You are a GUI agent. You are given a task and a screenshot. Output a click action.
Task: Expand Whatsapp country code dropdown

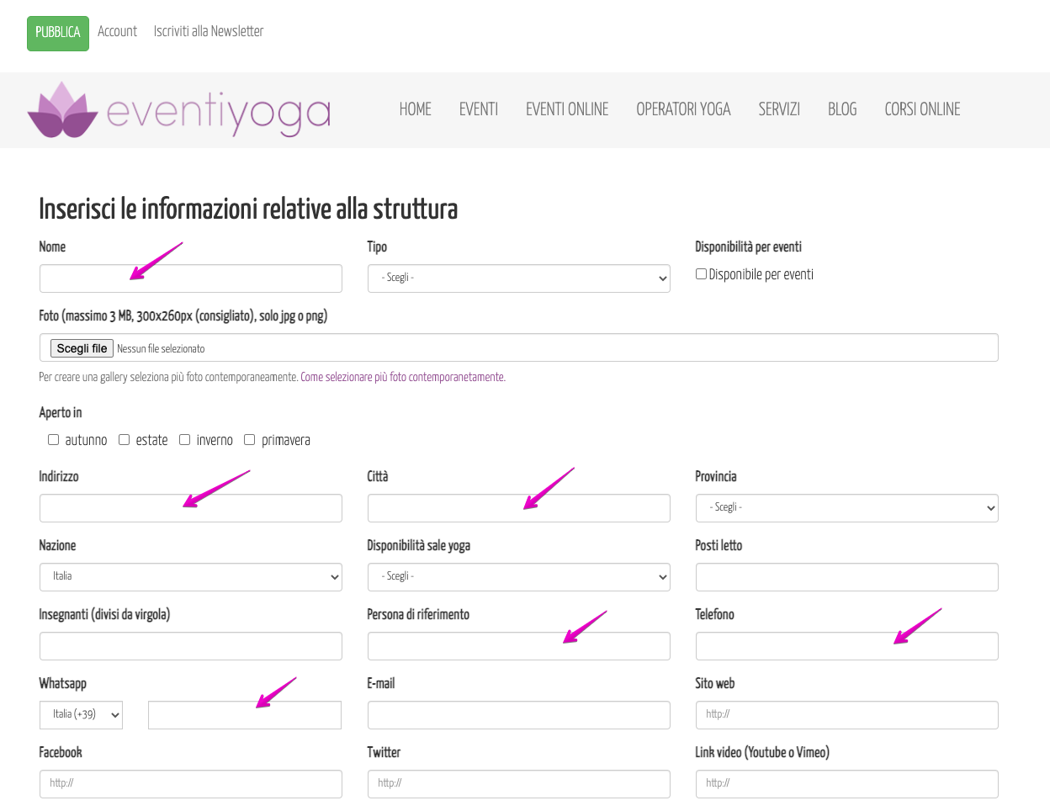point(81,715)
